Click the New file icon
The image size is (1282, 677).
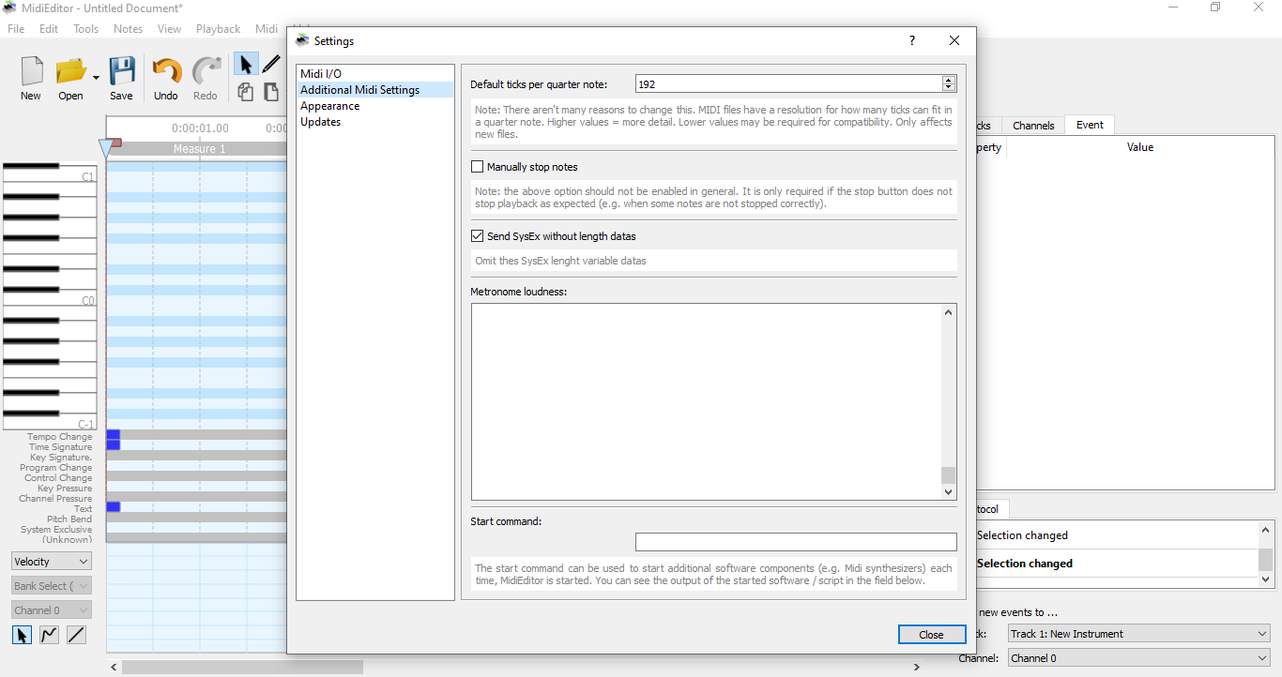(x=31, y=71)
